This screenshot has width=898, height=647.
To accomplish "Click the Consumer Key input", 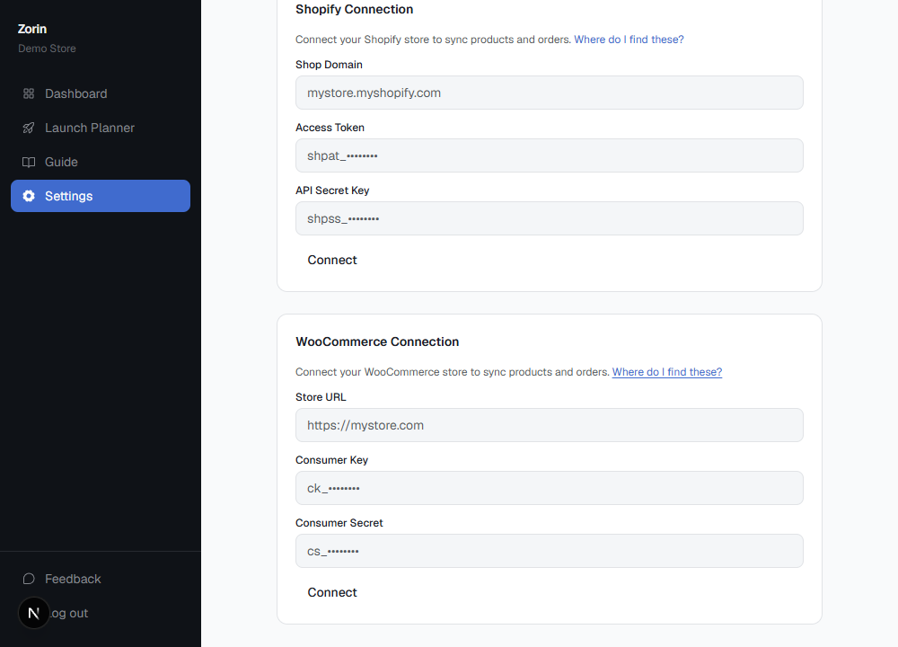I will pos(550,488).
